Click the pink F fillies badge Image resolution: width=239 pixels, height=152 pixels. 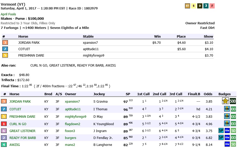(212, 6)
